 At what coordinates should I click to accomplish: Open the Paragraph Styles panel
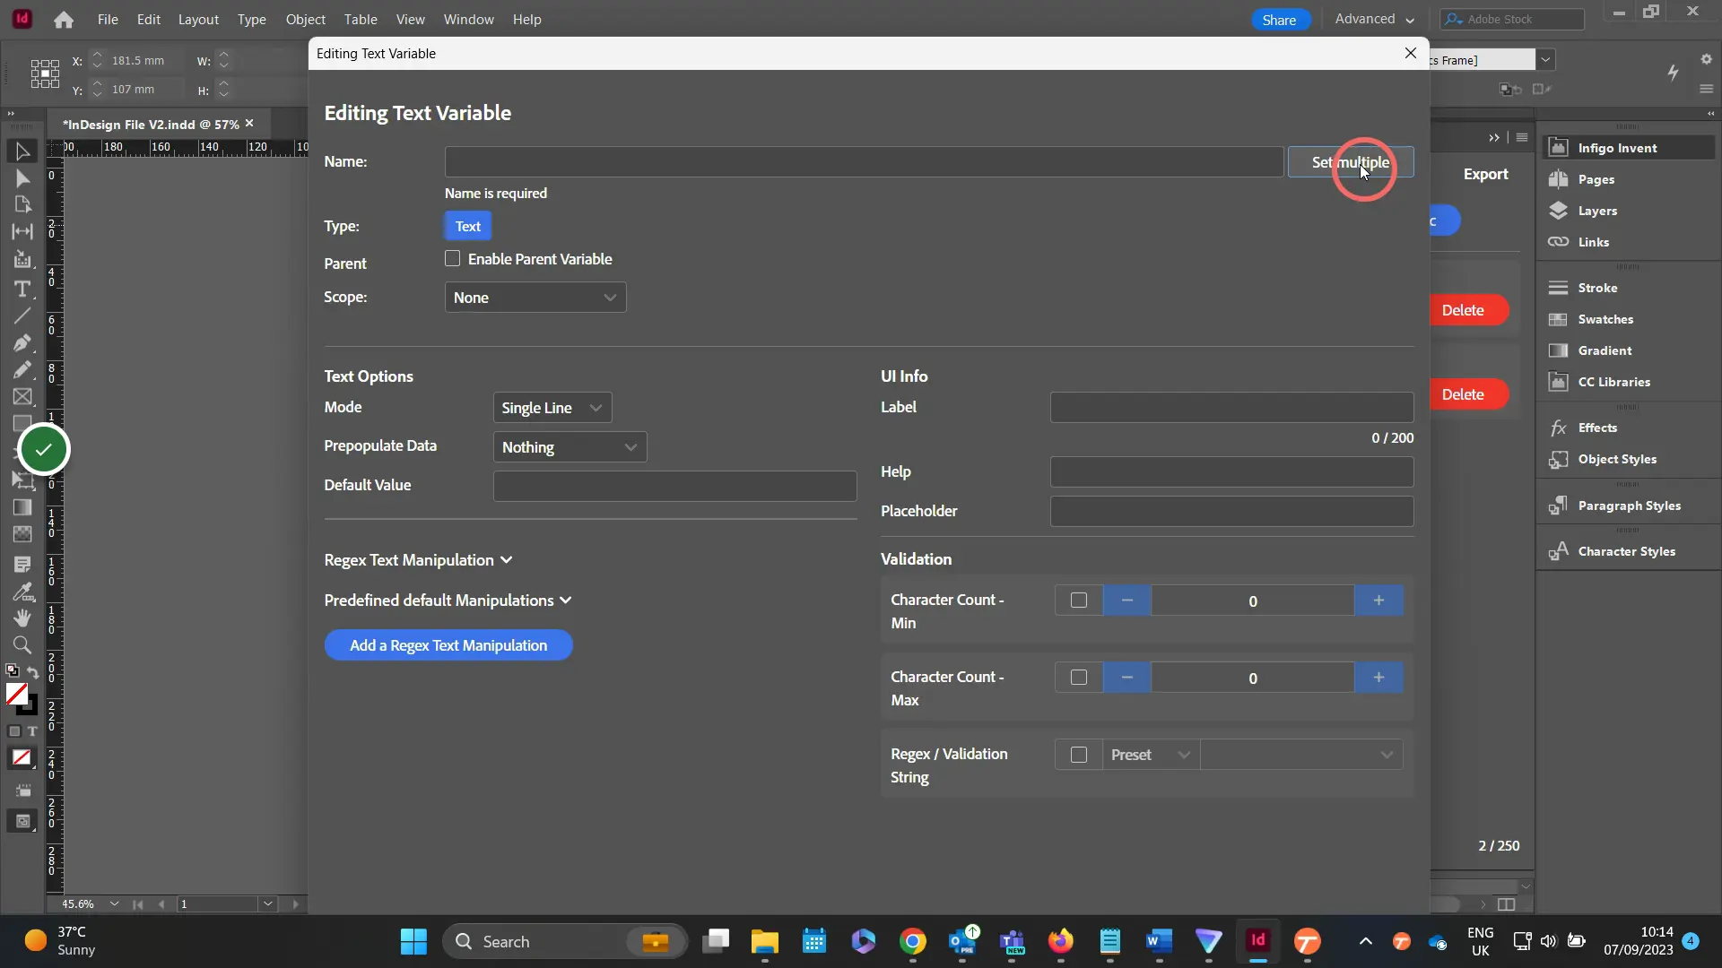click(x=1628, y=506)
